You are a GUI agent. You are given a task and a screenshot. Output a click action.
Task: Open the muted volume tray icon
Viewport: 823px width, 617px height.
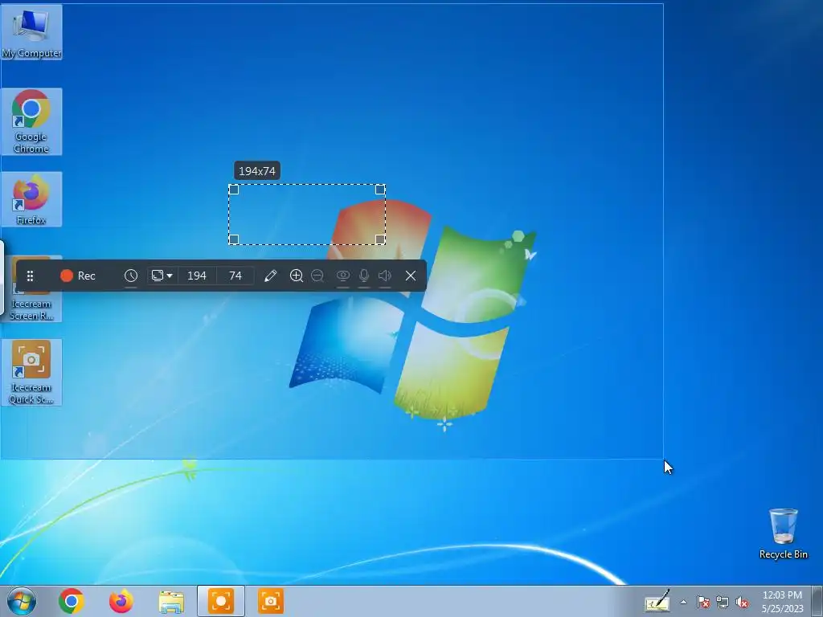(x=742, y=602)
